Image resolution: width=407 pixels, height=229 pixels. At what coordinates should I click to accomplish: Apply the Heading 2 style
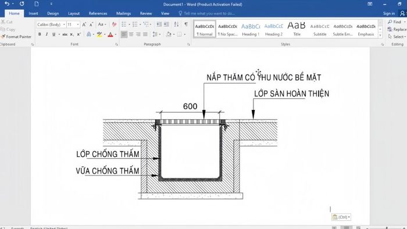click(274, 29)
